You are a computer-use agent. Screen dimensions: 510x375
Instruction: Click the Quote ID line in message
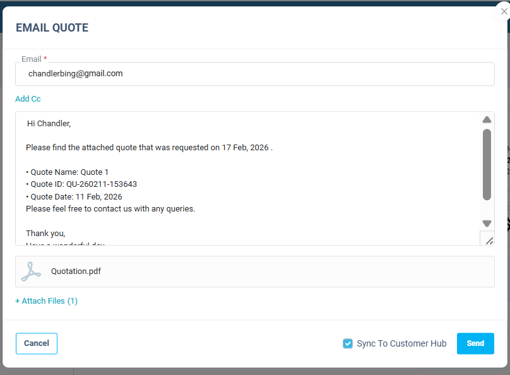[x=81, y=184]
